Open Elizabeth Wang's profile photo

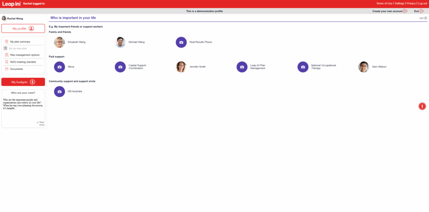point(59,42)
